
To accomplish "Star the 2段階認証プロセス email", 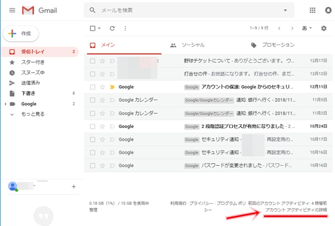I will click(102, 126).
